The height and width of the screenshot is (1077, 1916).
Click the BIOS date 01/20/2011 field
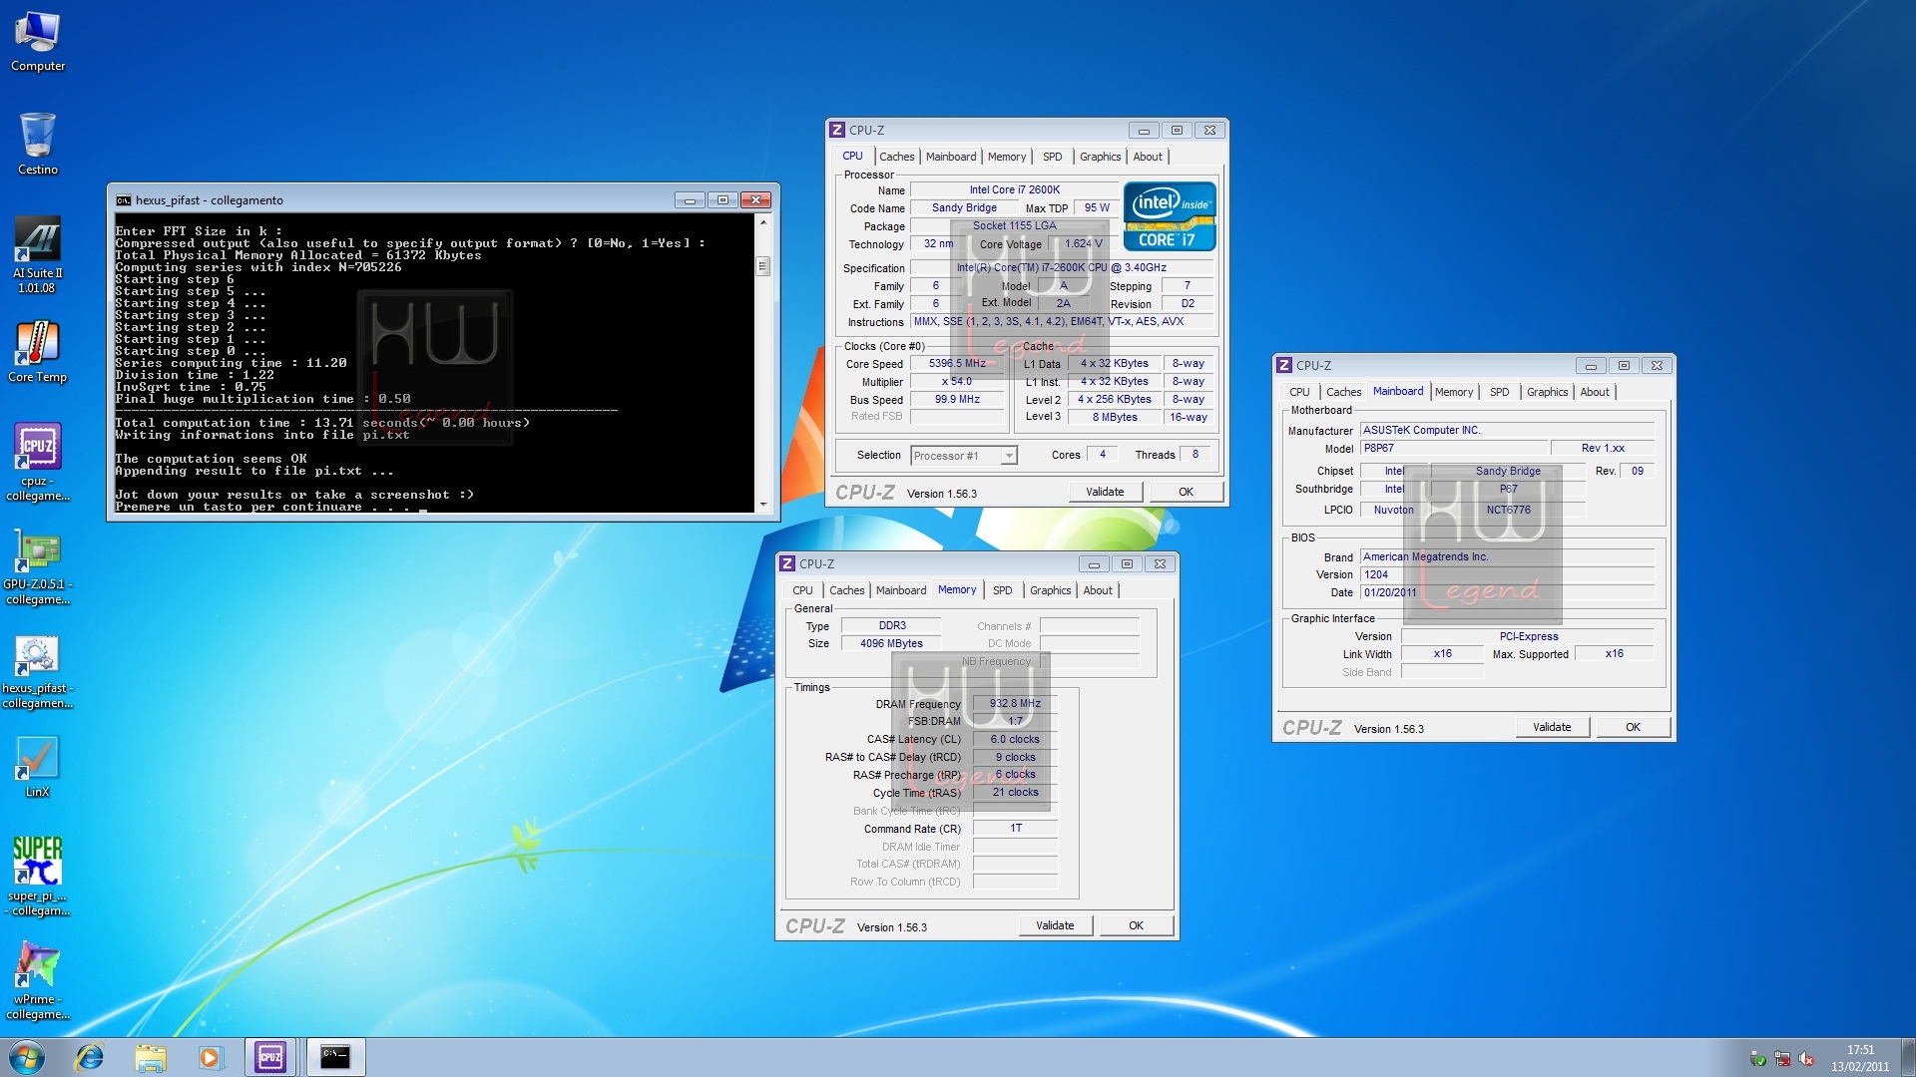click(x=1507, y=593)
